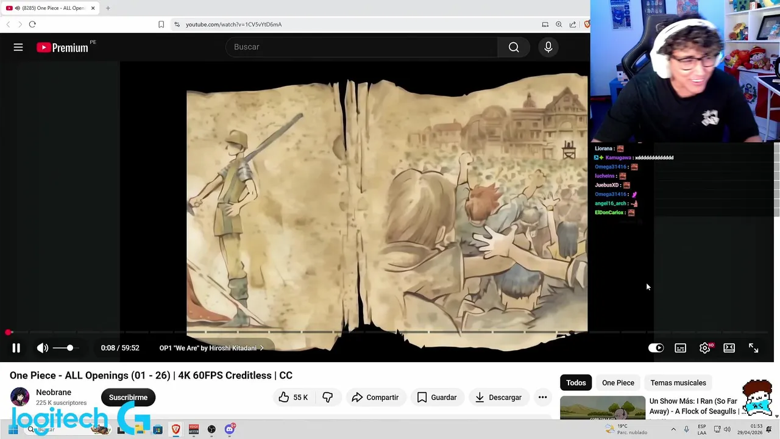780x439 pixels.
Task: Save the video with Guardar
Action: (436, 397)
